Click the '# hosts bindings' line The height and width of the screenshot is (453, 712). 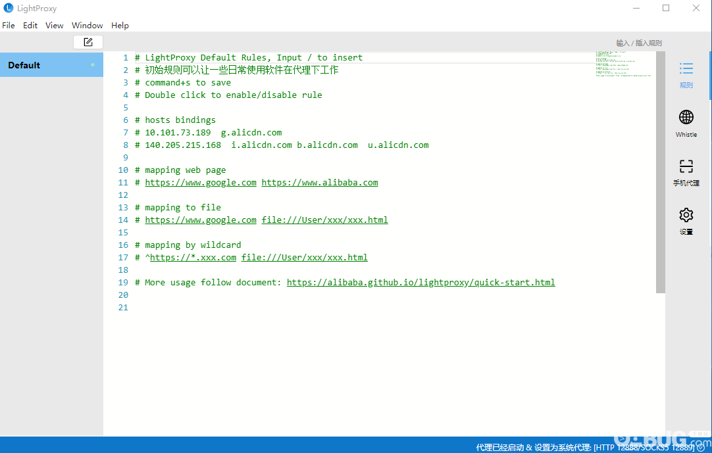(175, 120)
